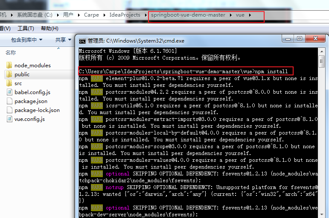Click the 系统固态盘 (C:) breadcrumb
Viewport: 329px width, 218px height.
(35, 15)
